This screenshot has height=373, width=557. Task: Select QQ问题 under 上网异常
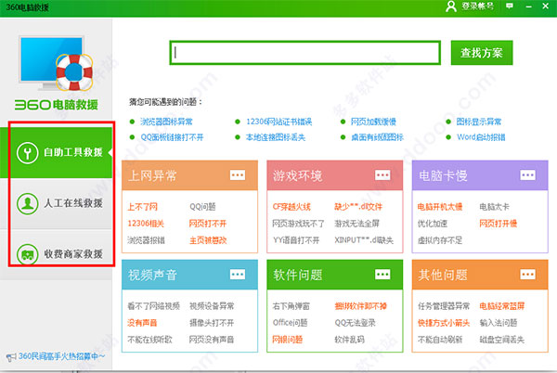pyautogui.click(x=202, y=207)
